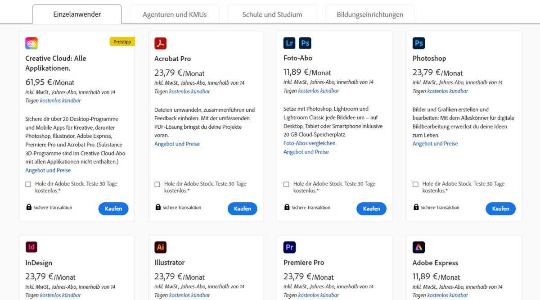Click the Photoshop title
The height and width of the screenshot is (300, 540).
(x=429, y=58)
